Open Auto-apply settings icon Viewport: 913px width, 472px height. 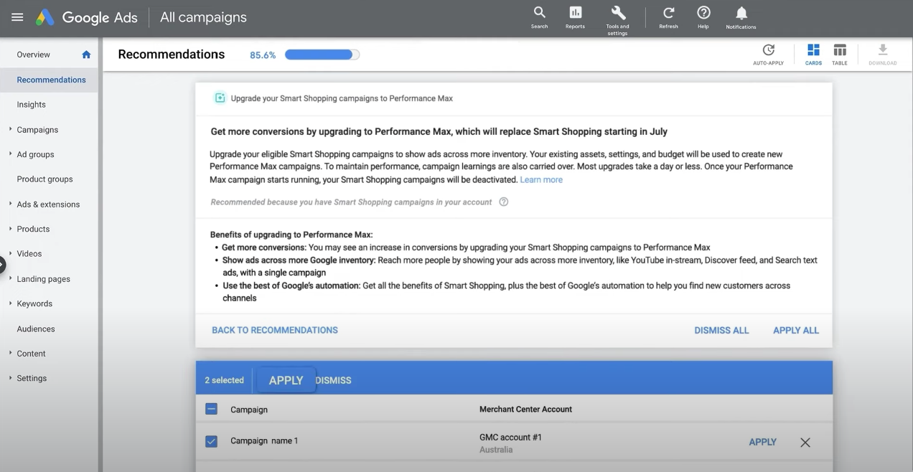pos(768,55)
